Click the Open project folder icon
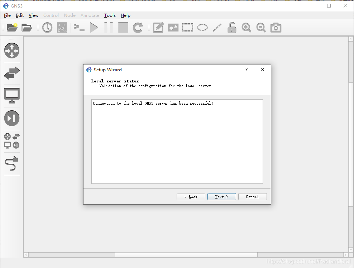The height and width of the screenshot is (268, 354). 27,28
